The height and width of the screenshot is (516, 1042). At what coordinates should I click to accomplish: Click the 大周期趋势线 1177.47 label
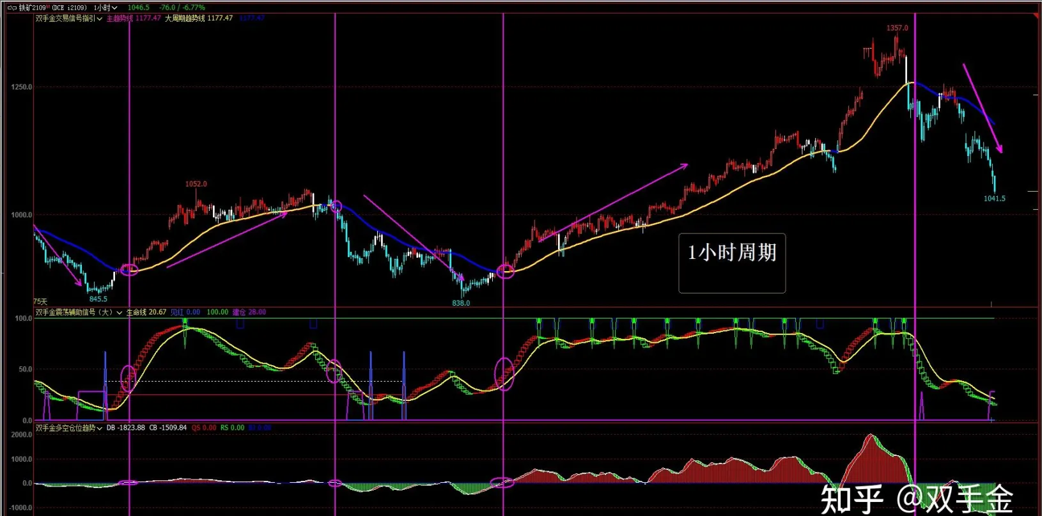point(199,19)
